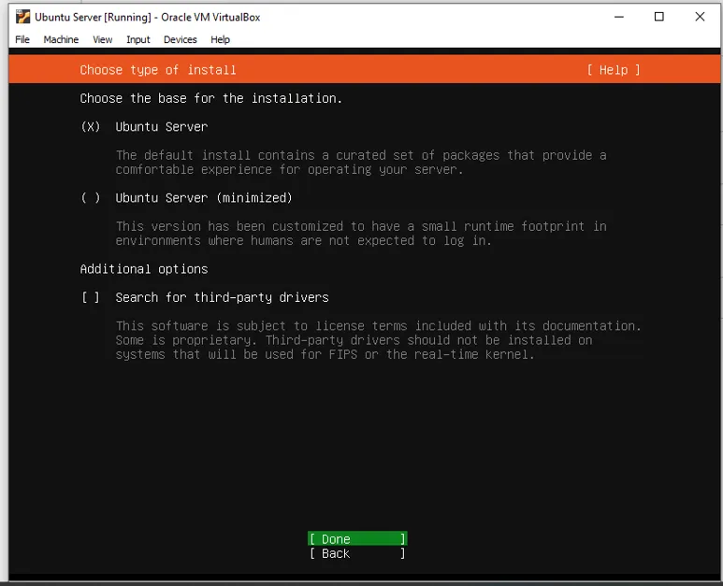Enable Search for third-party drivers checkbox
This screenshot has width=723, height=586.
pos(91,297)
